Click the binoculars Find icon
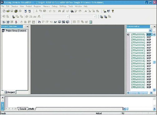The width and height of the screenshot is (157, 115). 59,11
